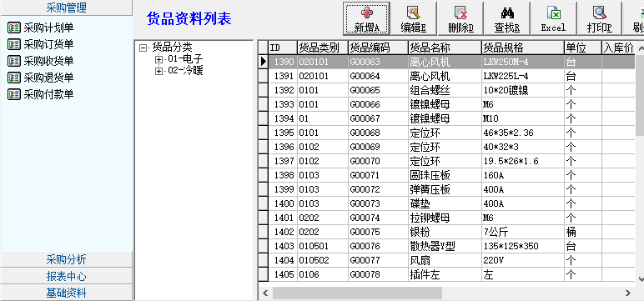Click 银粉 product name cell
Screen dimensions: 644x301
[445, 232]
